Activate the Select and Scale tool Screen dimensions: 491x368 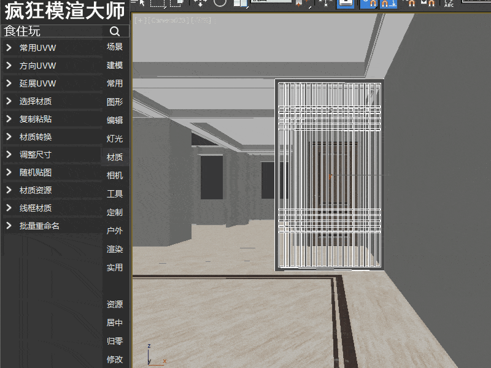click(x=241, y=4)
